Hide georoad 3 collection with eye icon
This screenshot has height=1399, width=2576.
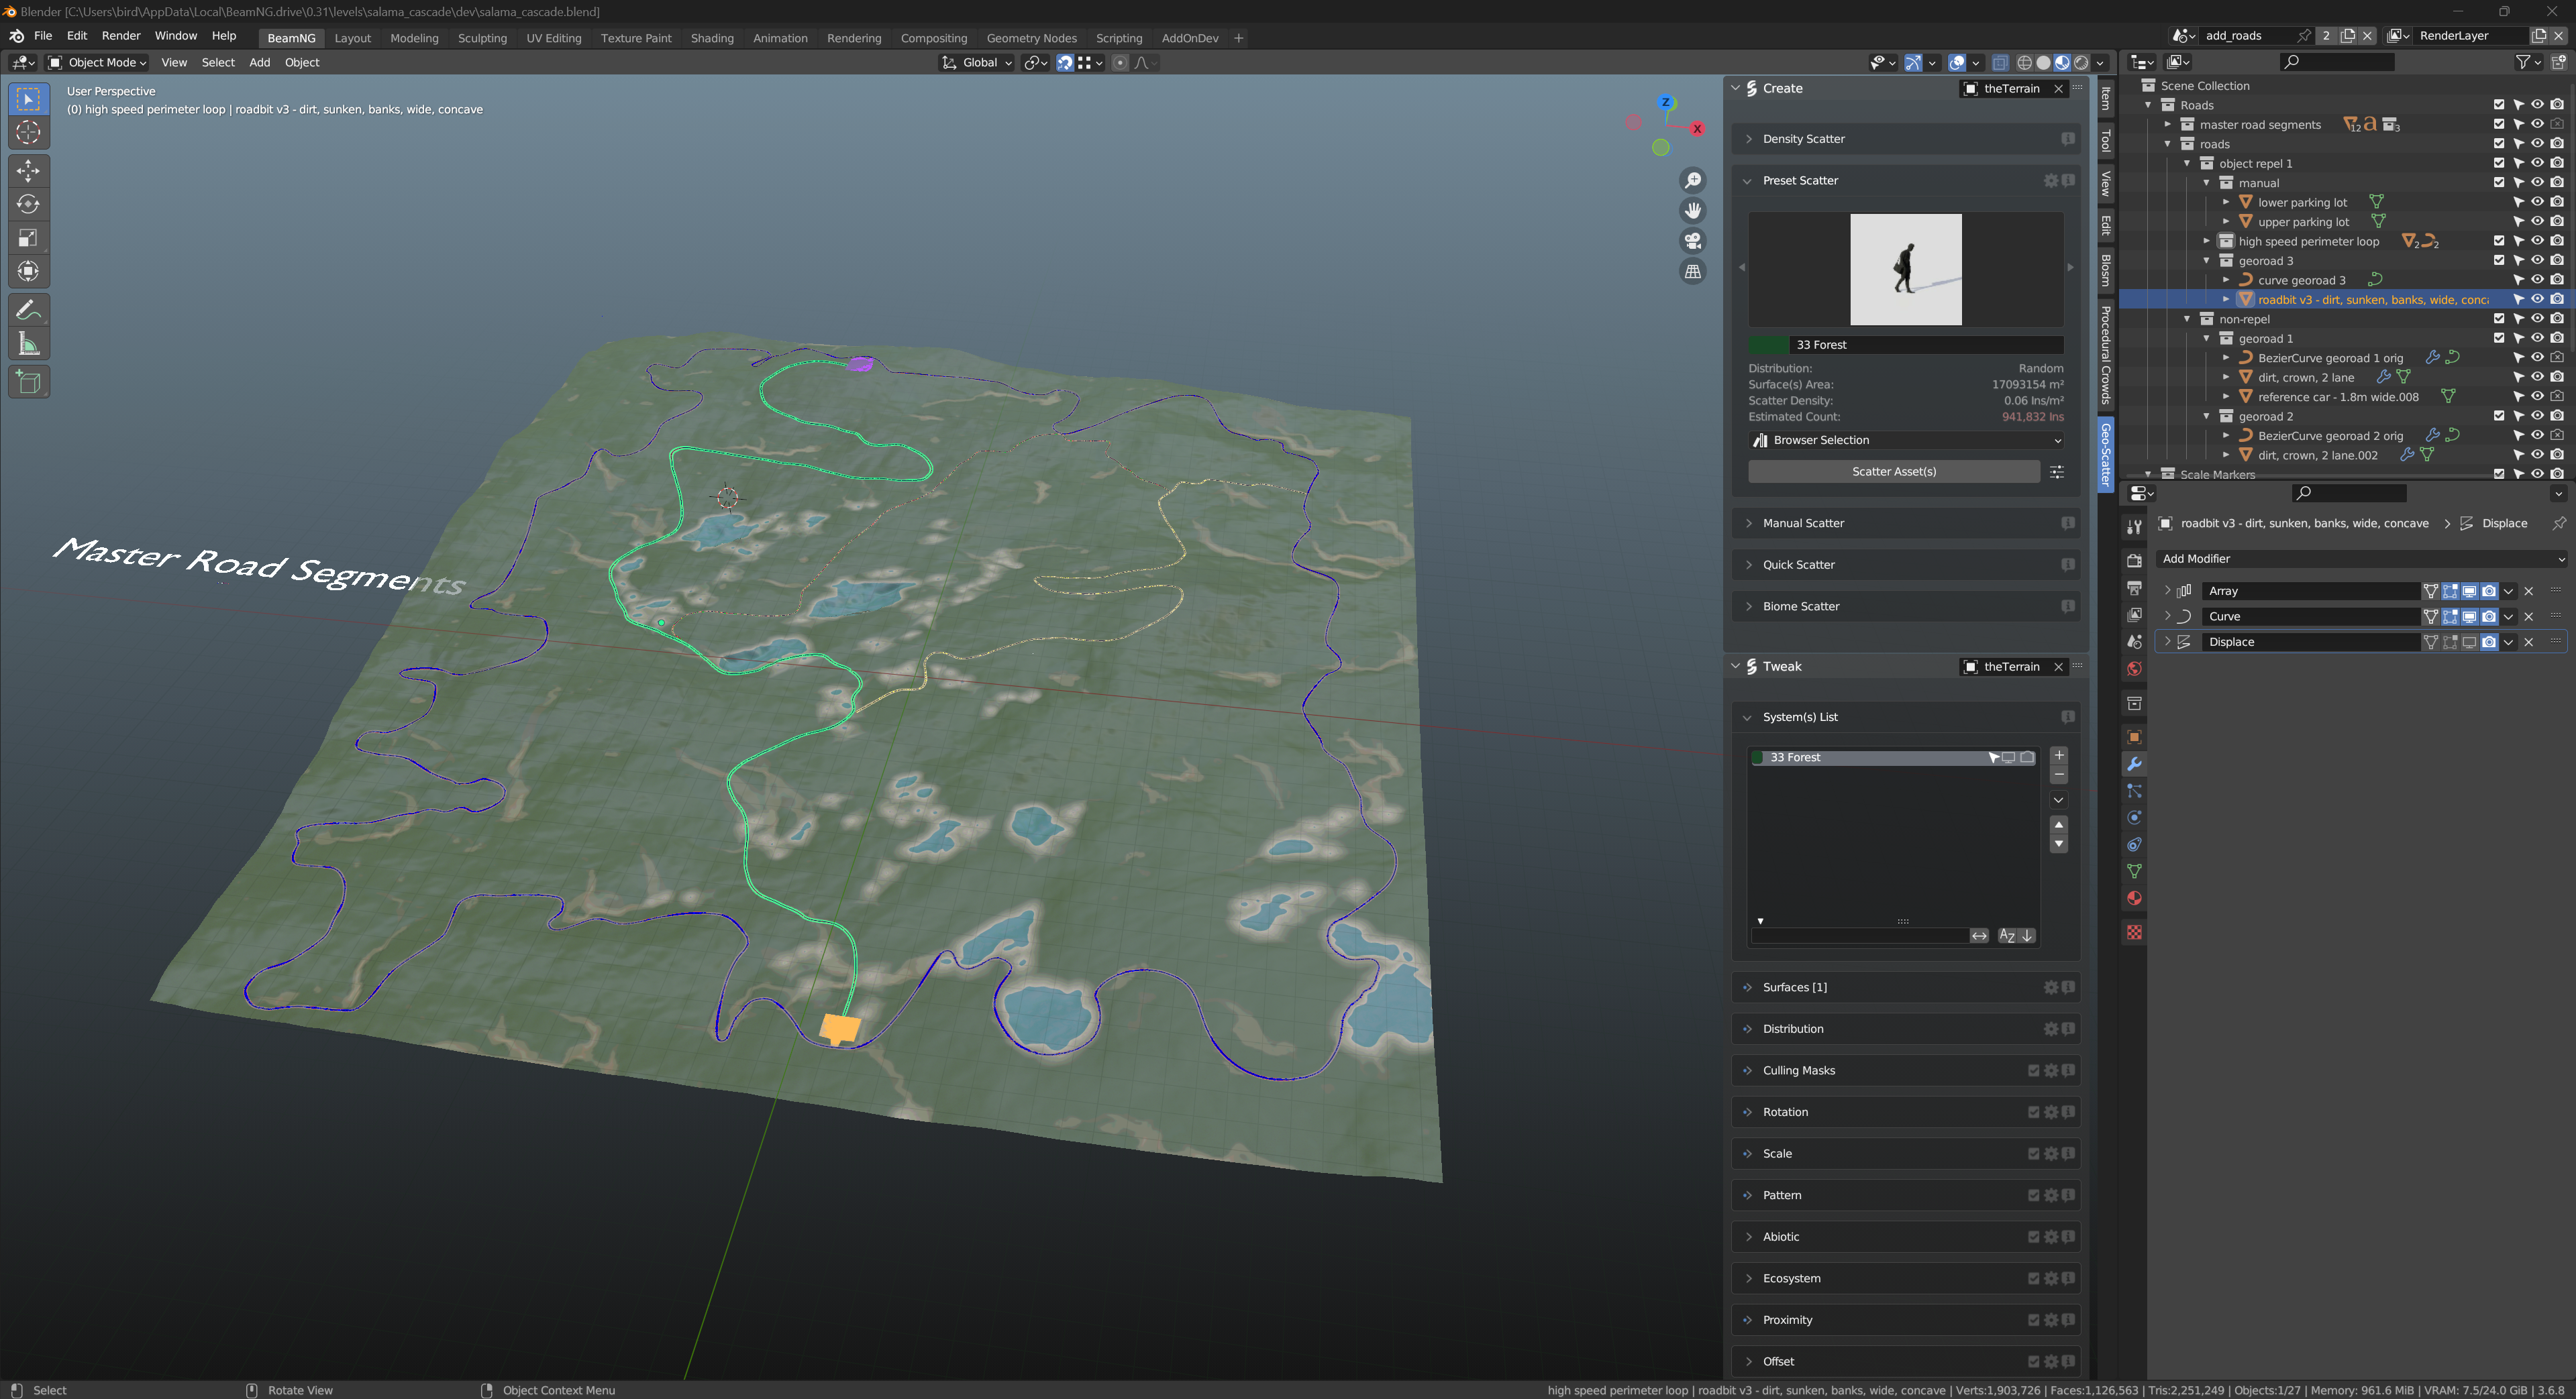(2537, 261)
